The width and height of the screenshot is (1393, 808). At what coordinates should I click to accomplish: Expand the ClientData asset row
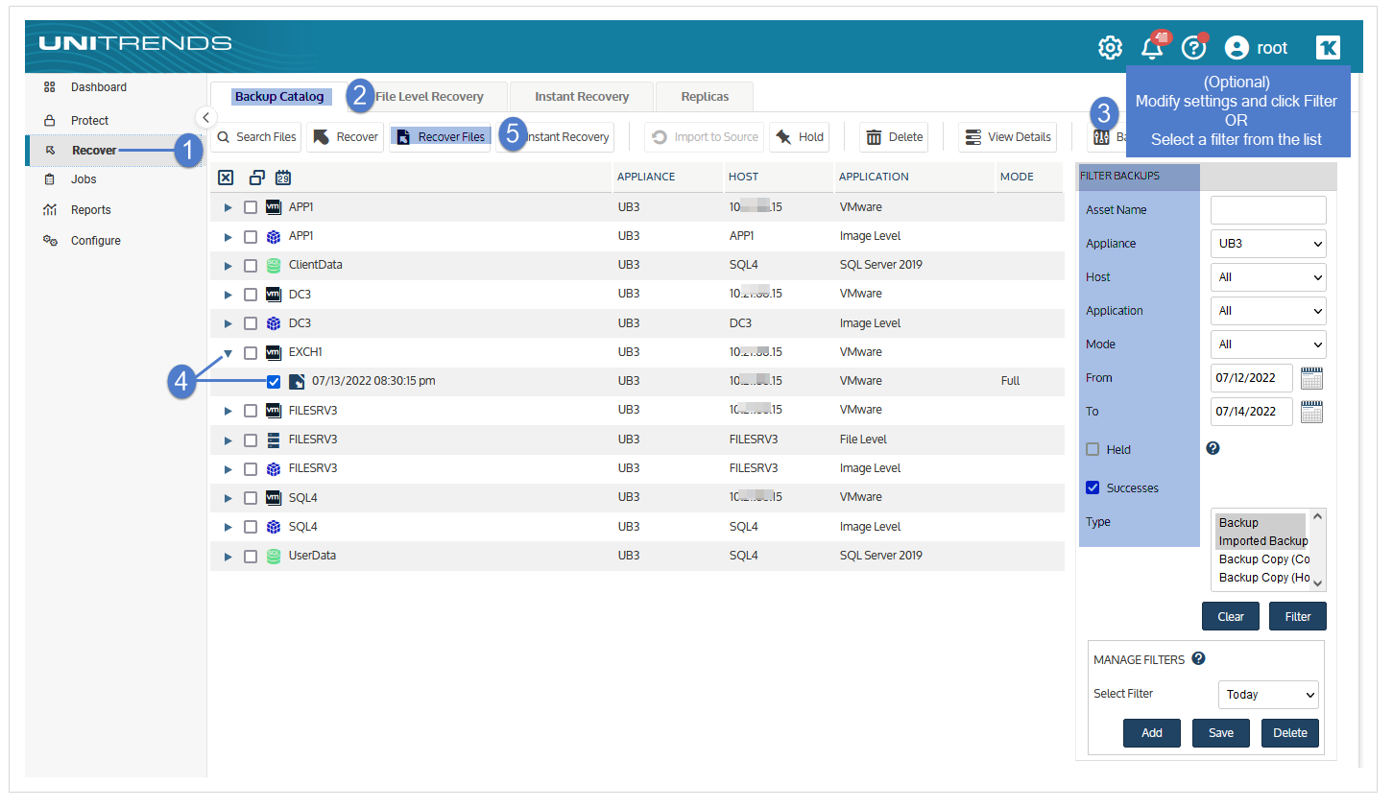[x=228, y=266]
